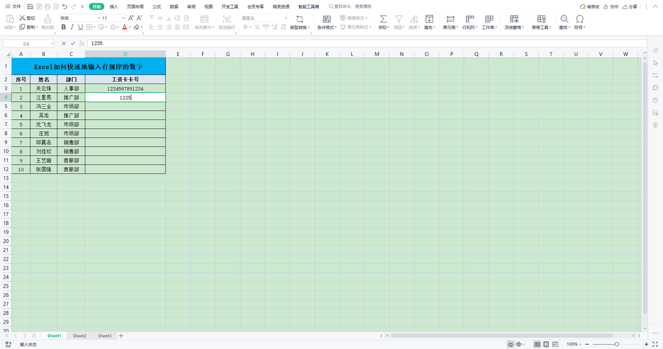Click the insert function fx icon
Screen dimensions: 663x349
point(81,43)
